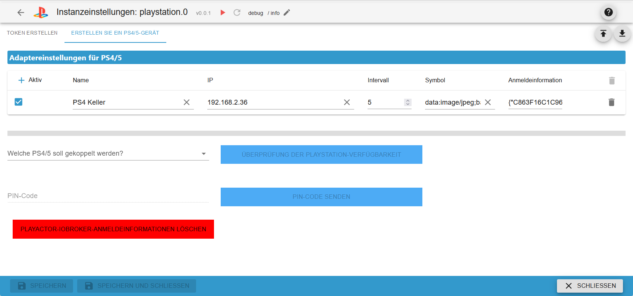This screenshot has height=296, width=633.
Task: Adjust the Intervall stepper arrows
Action: pyautogui.click(x=408, y=102)
